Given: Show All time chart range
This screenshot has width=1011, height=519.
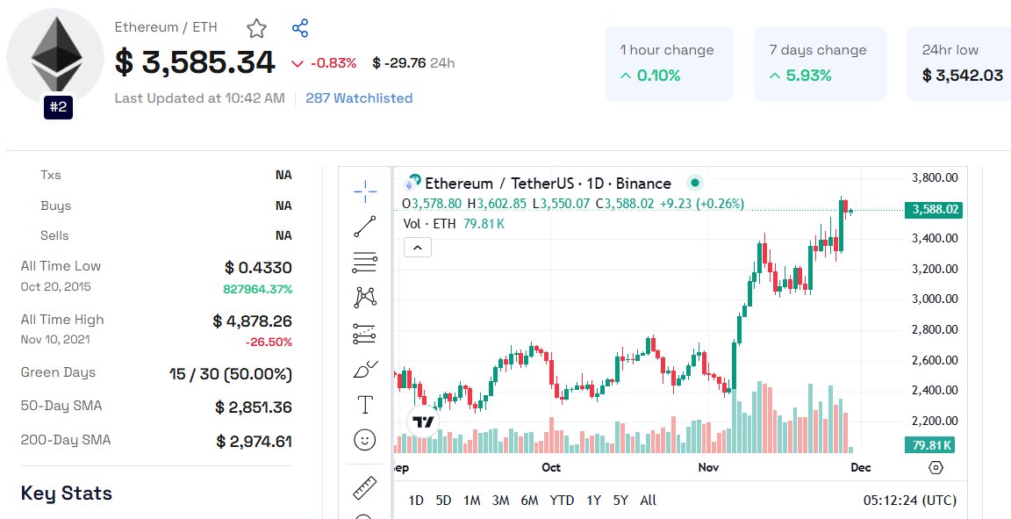Looking at the screenshot, I should pos(648,501).
